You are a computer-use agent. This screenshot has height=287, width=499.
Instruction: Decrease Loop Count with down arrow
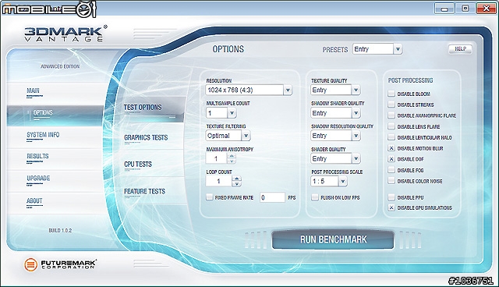[x=236, y=184]
